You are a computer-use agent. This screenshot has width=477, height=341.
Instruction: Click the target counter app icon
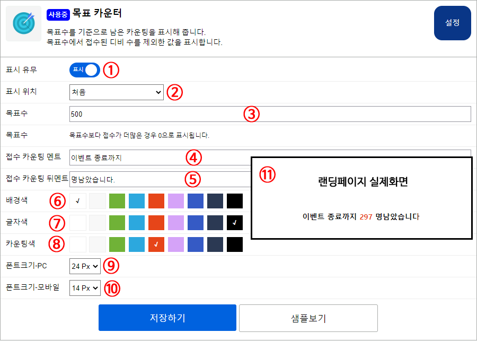coord(23,23)
